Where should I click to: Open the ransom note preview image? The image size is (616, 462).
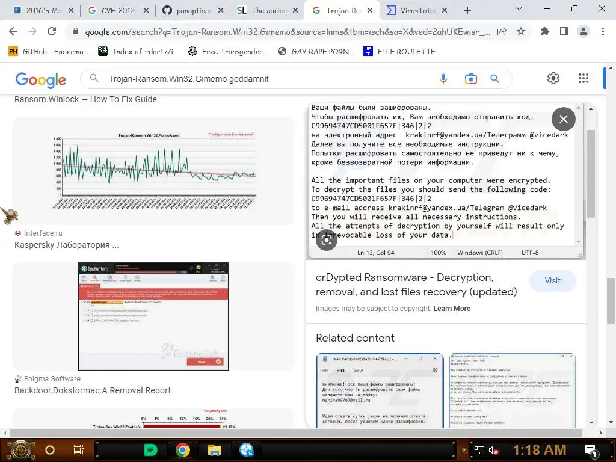point(446,180)
